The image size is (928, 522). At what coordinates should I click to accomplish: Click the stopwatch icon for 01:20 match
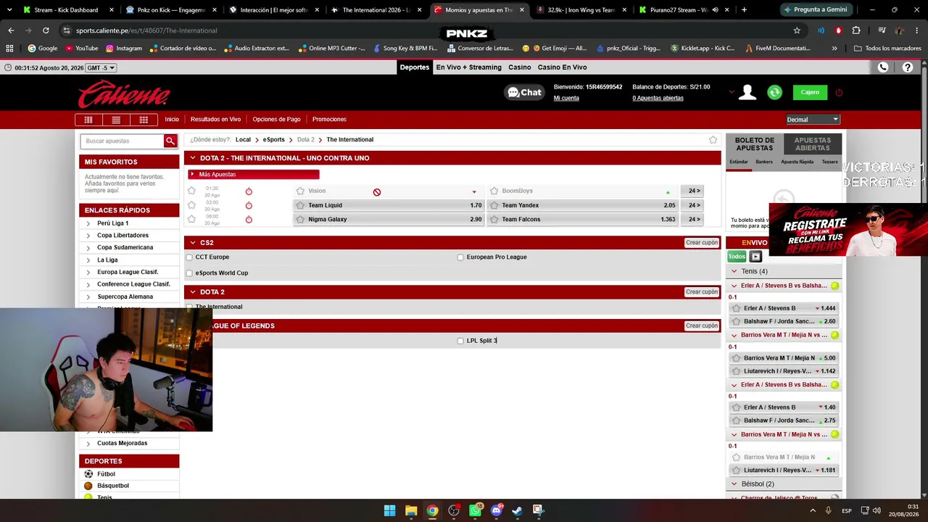(x=249, y=191)
